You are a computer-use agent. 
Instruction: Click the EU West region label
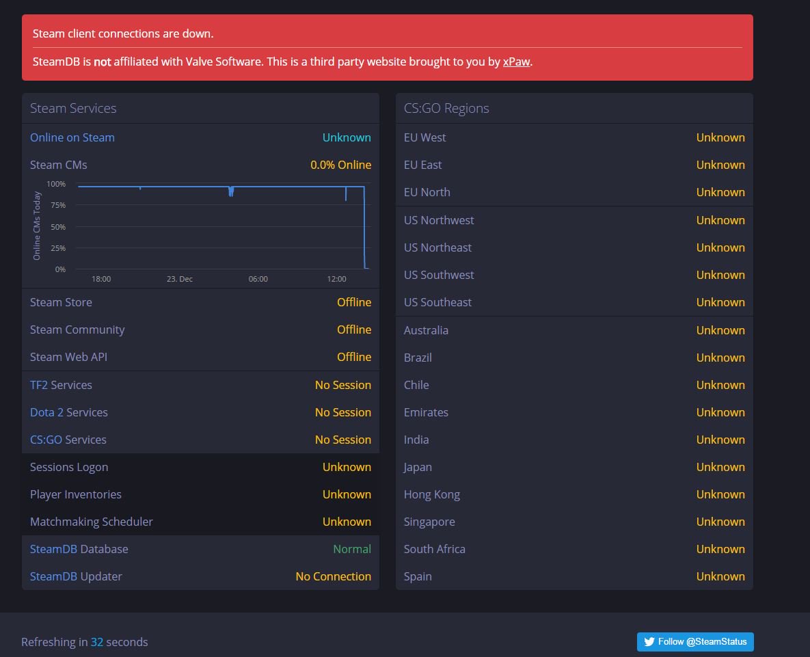tap(424, 137)
